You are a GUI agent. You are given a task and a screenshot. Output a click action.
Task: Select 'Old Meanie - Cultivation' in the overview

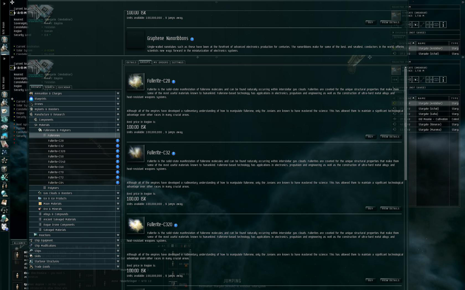point(426,119)
